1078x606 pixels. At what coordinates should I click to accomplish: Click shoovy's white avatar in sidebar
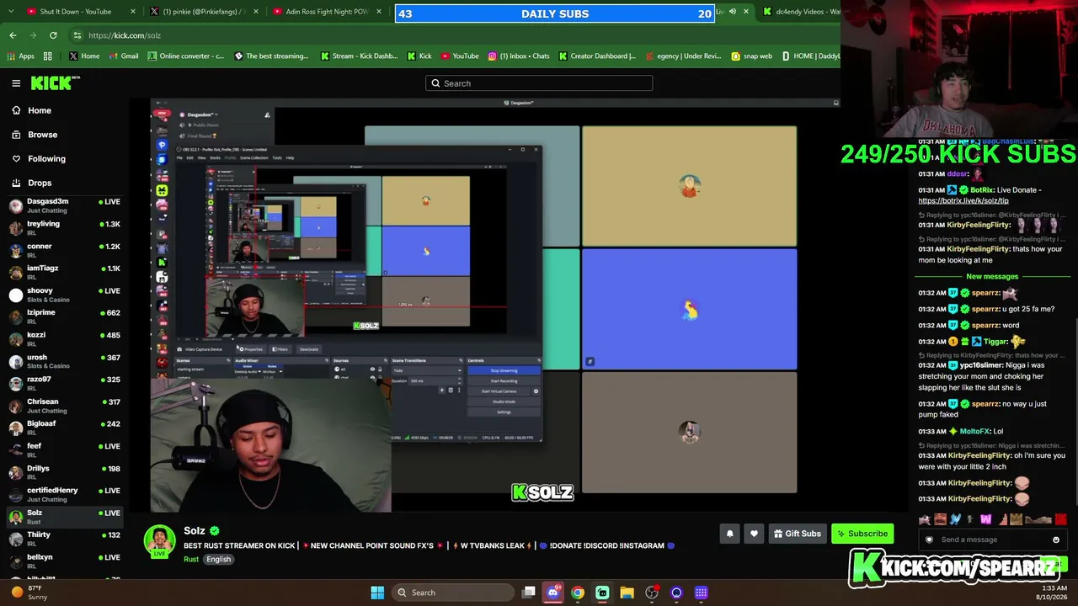(x=16, y=295)
